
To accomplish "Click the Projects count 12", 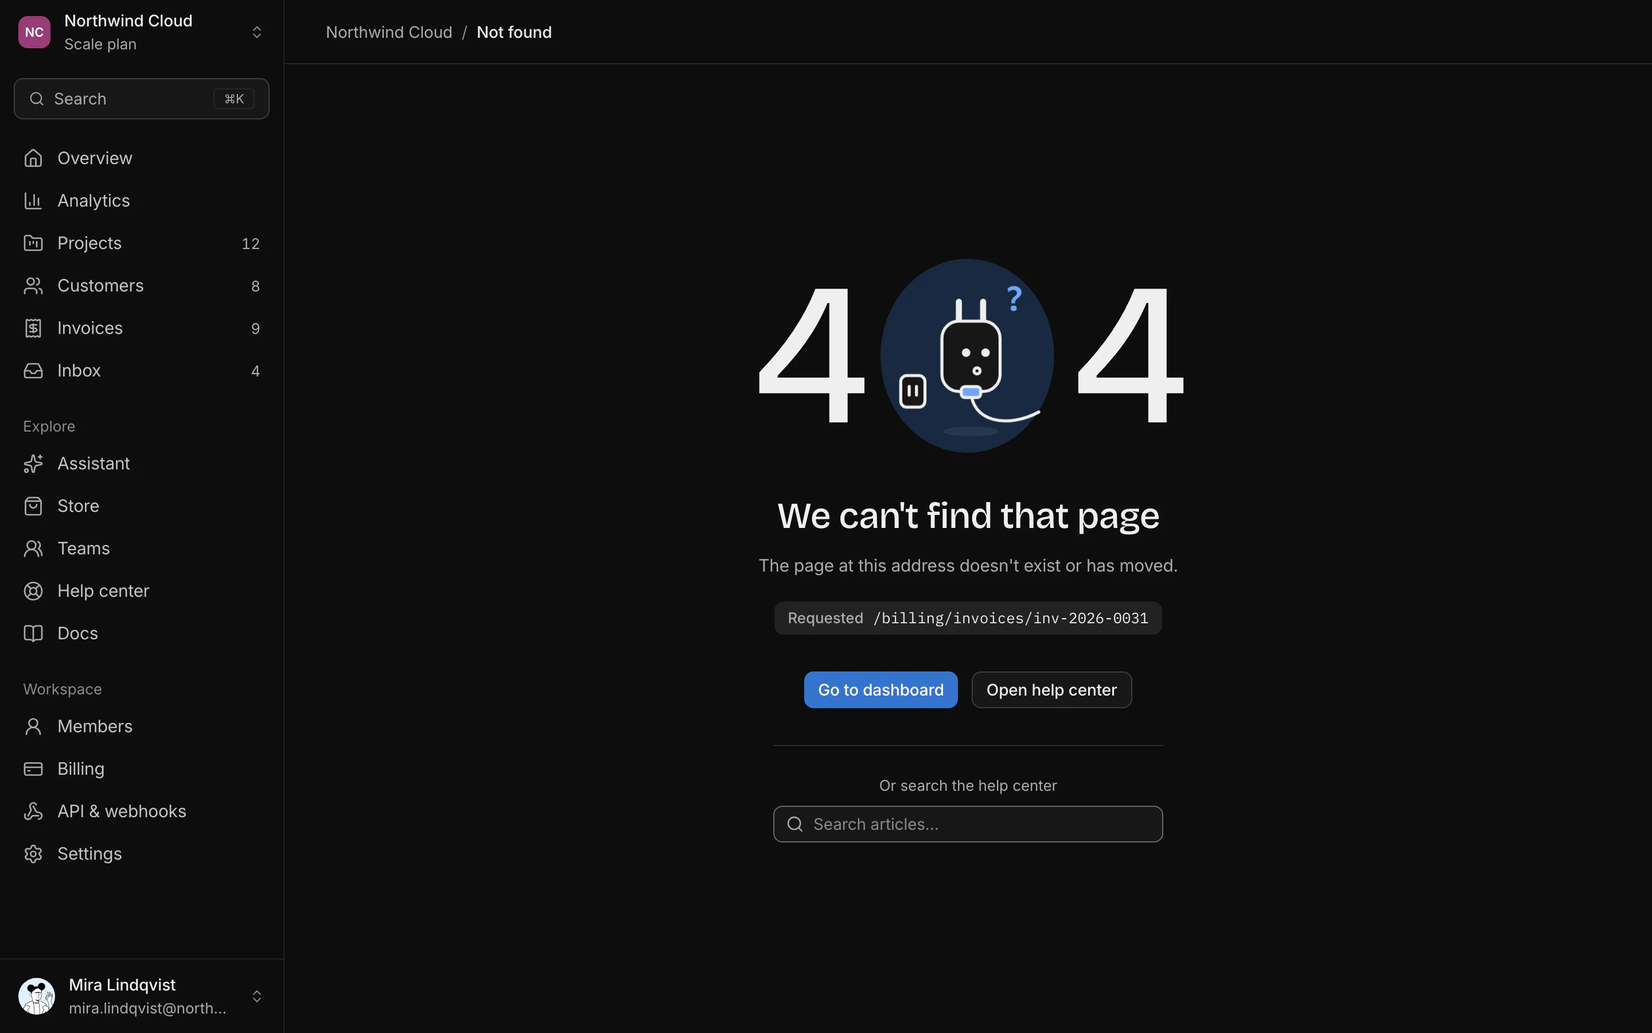I will point(251,243).
